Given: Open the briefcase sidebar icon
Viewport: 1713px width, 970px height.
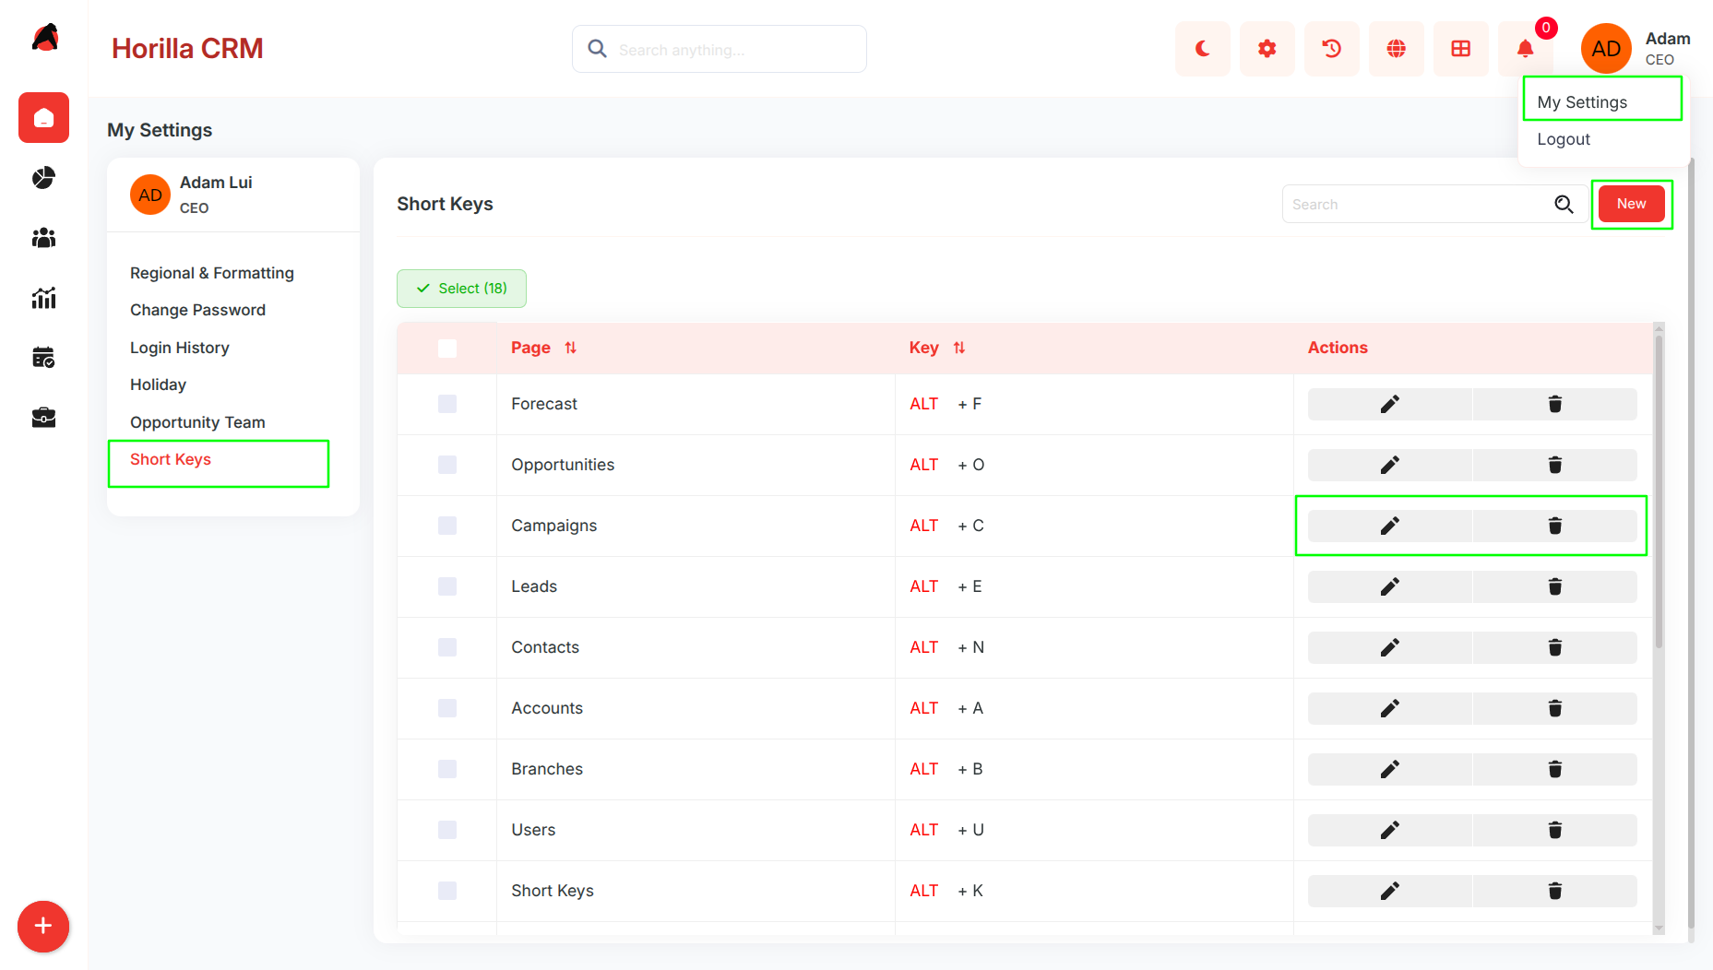Looking at the screenshot, I should tap(43, 418).
